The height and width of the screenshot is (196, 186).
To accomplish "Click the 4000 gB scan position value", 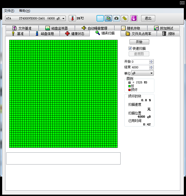I will [x=144, y=117].
